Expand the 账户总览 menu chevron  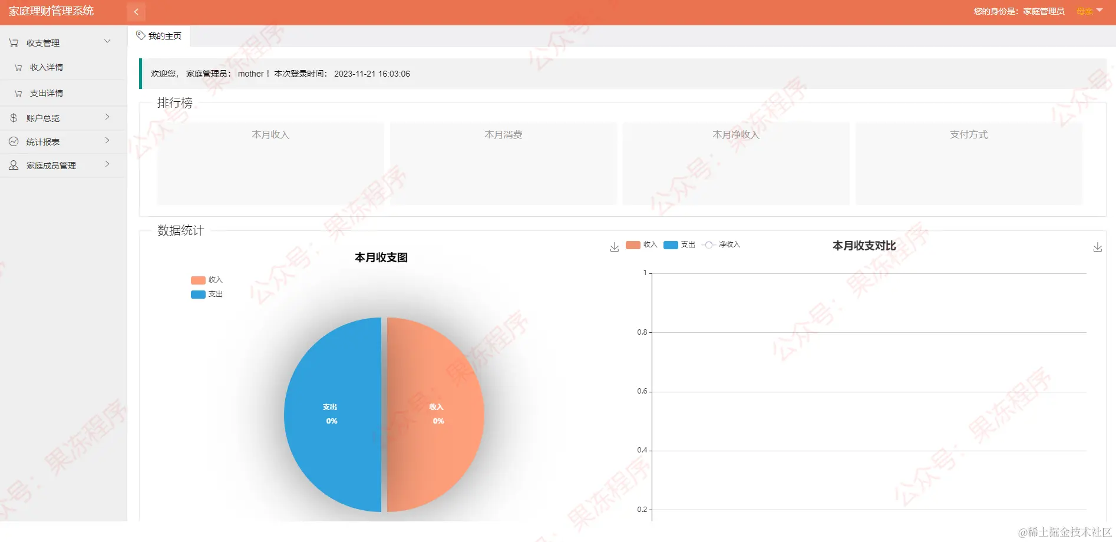tap(107, 117)
